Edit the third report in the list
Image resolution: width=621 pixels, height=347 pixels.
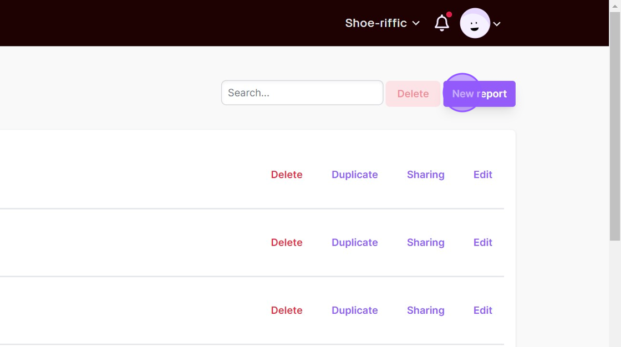(483, 310)
